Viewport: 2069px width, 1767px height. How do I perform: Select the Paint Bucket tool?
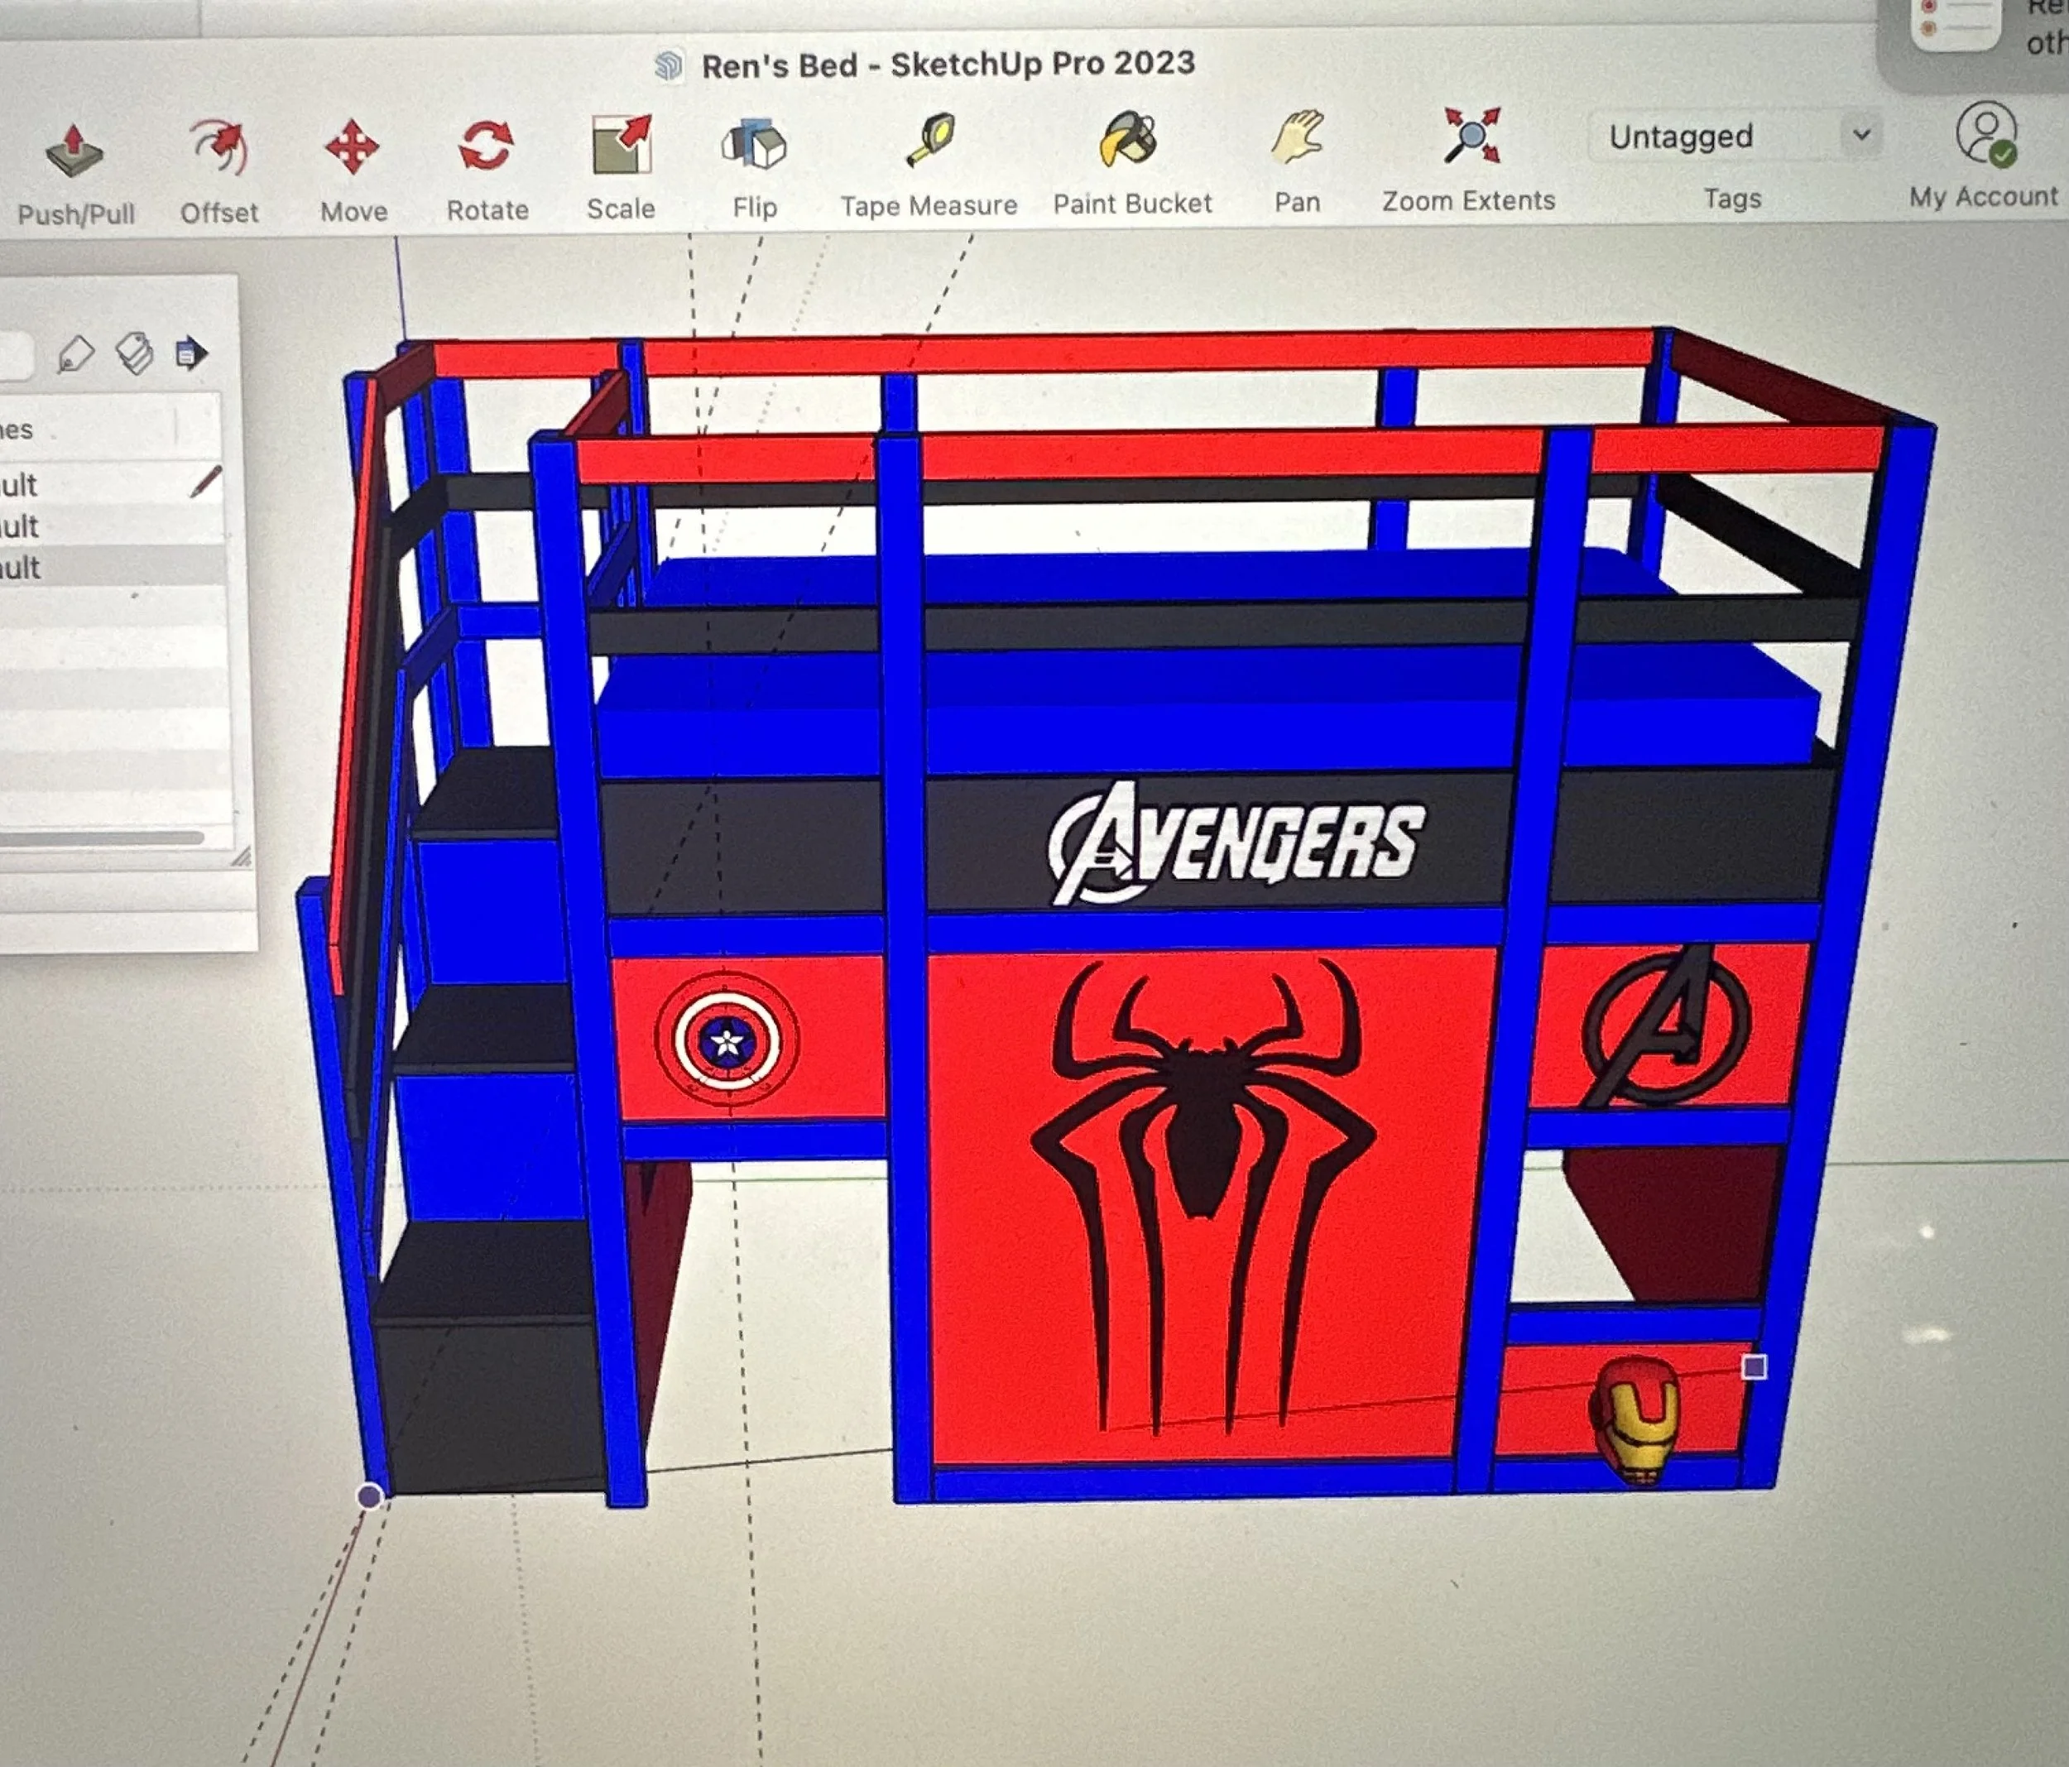coord(1128,139)
